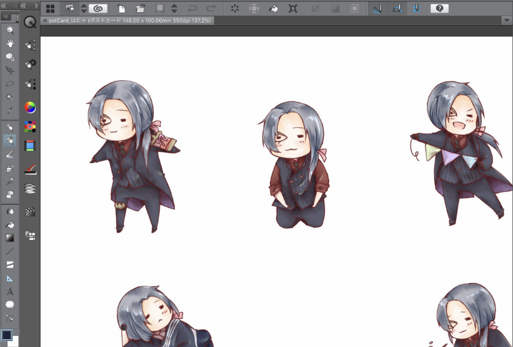Open the Layer stack palette
Viewport: 513px width, 347px height.
point(30,189)
